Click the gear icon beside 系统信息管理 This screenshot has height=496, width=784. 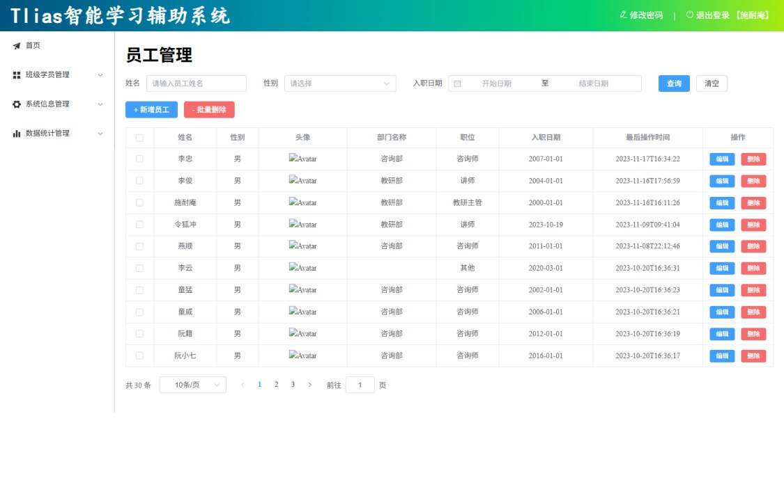coord(17,104)
